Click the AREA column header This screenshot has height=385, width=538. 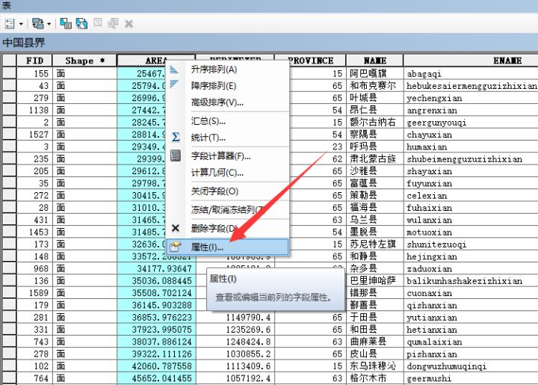tap(156, 61)
